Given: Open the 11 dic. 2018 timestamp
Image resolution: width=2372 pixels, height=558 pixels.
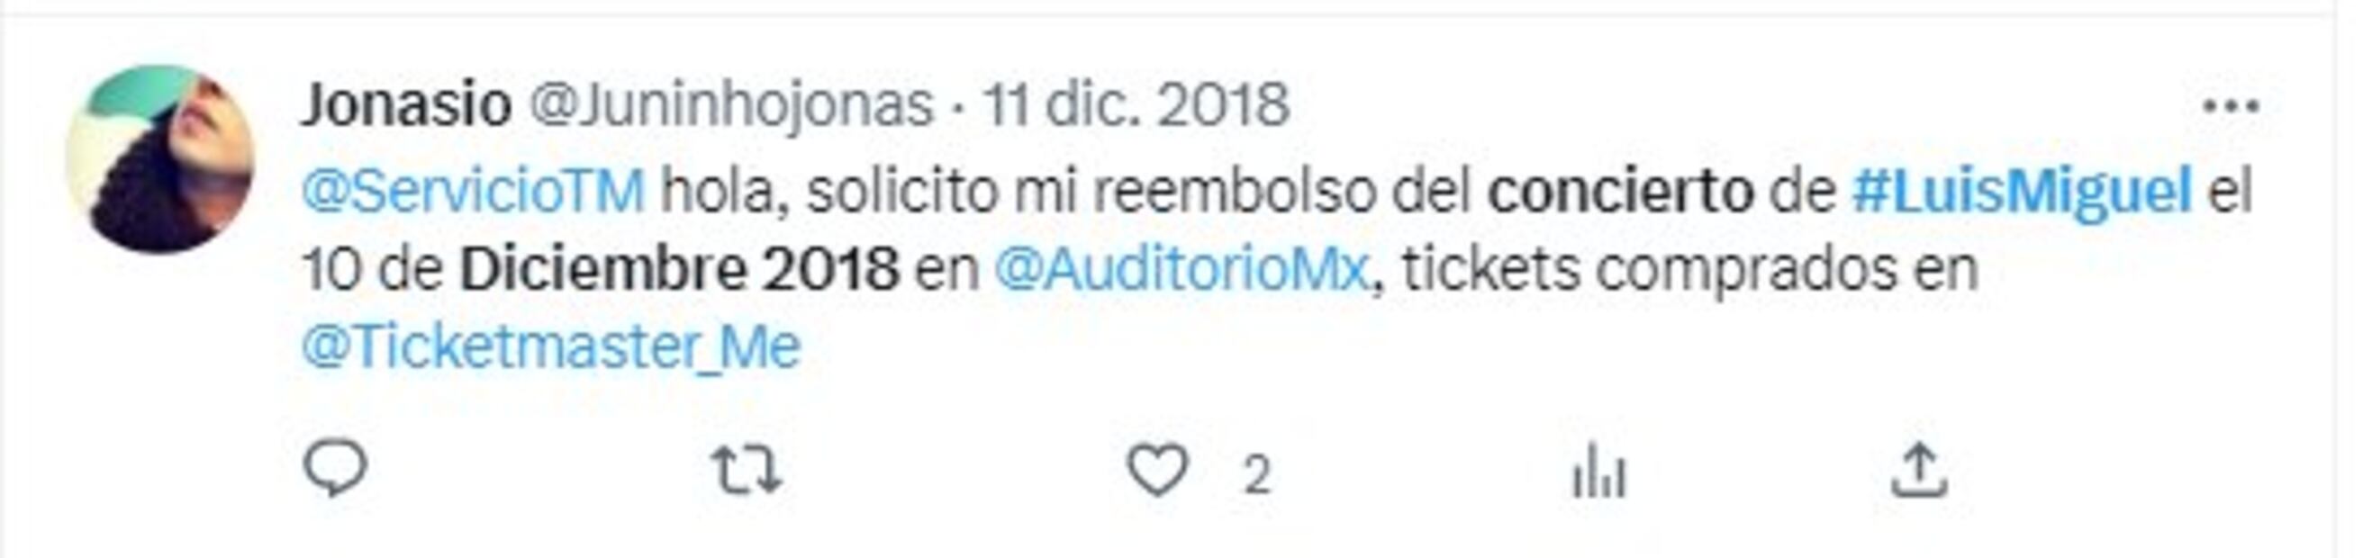Looking at the screenshot, I should tap(1135, 105).
